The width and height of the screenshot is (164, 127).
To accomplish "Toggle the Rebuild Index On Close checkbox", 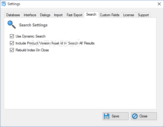I will (x=12, y=50).
